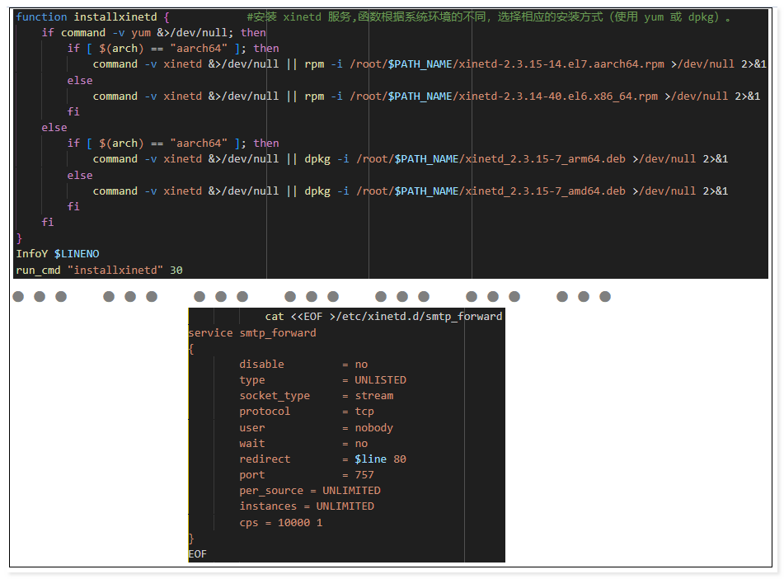Click the 'service smtp_forward' line
The height and width of the screenshot is (579, 784).
point(252,333)
